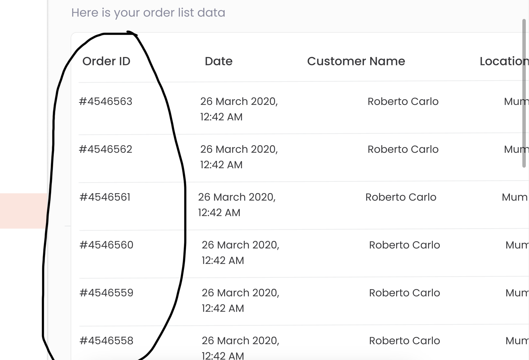
Task: Open order #4546563
Action: click(x=106, y=101)
